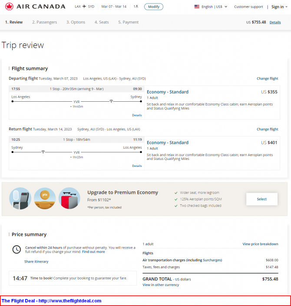Viewport: 291px width, 306px height.
Task: Click the Air Canada maple leaf logo
Action: [9, 7]
